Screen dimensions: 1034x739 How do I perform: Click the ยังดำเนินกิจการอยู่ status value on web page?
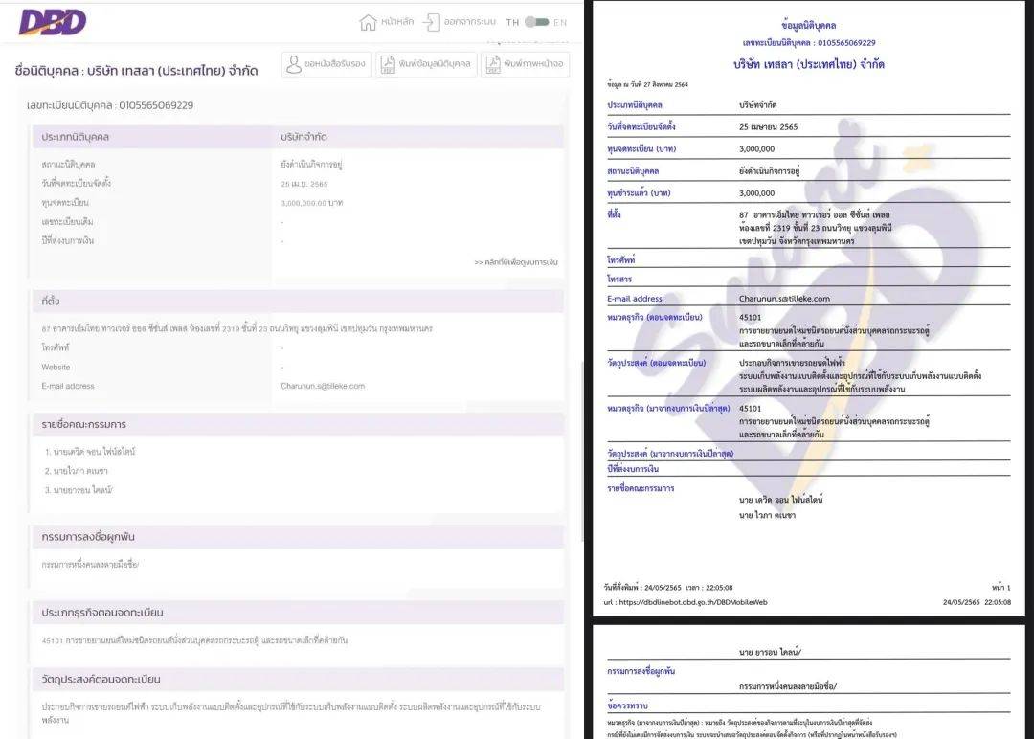[x=311, y=164]
